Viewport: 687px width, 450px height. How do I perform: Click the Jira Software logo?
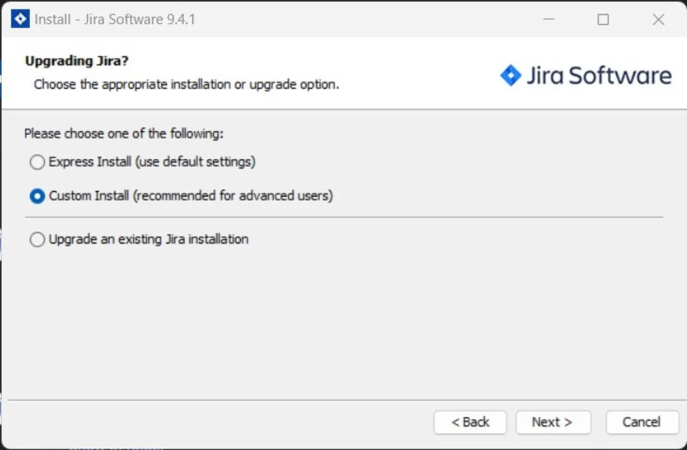pos(585,76)
